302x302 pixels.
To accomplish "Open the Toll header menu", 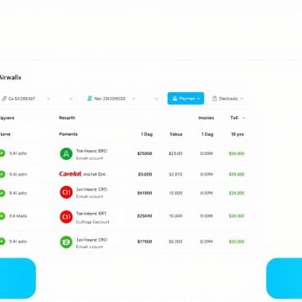I will (x=238, y=118).
